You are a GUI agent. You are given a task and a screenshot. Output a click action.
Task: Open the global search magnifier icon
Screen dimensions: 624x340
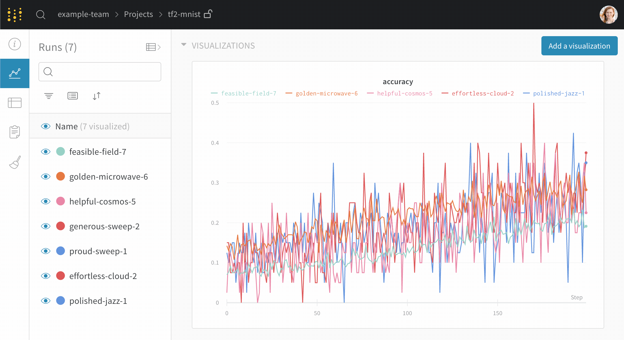coord(41,14)
